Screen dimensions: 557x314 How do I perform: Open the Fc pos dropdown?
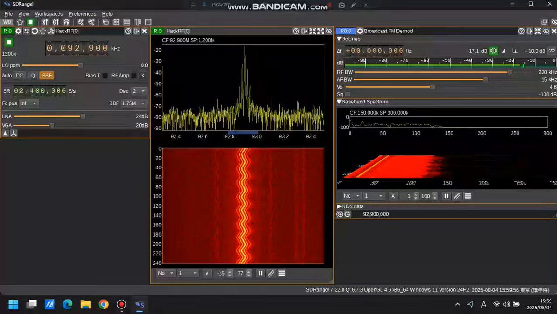pos(29,103)
